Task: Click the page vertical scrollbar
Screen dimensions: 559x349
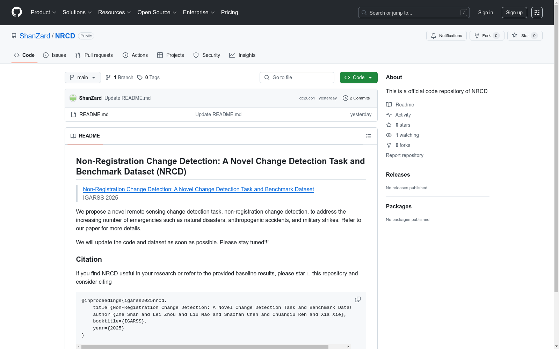Action: pos(557,148)
